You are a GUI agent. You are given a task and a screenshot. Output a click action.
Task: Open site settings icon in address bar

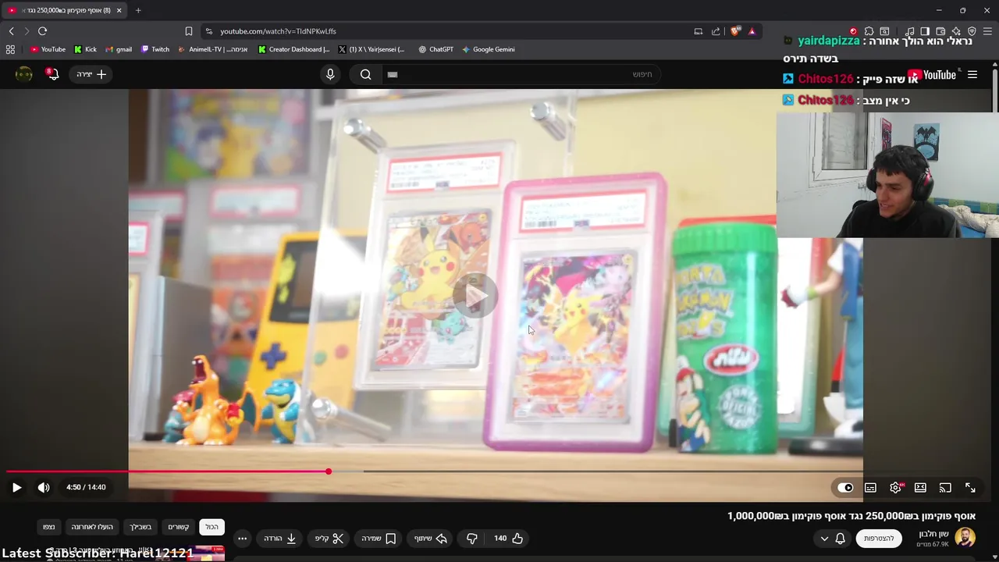[208, 31]
